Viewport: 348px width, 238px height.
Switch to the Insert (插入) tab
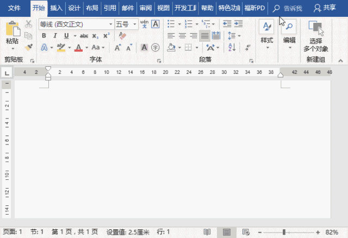pyautogui.click(x=56, y=8)
